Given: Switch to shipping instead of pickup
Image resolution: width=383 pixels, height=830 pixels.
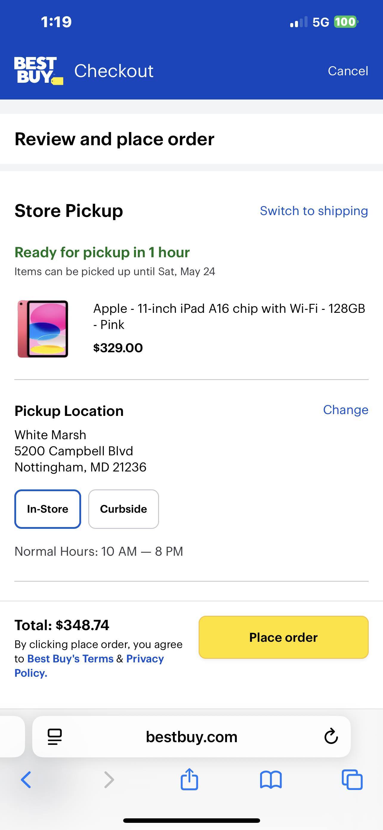Looking at the screenshot, I should [313, 211].
